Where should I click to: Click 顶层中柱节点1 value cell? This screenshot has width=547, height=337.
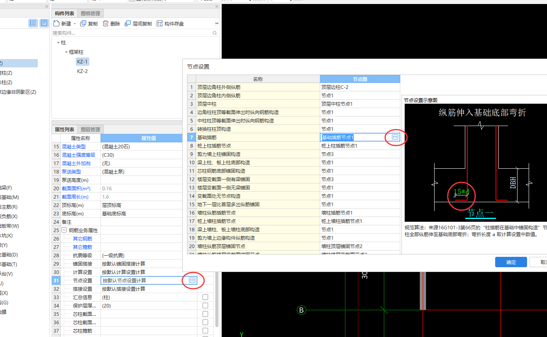360,104
